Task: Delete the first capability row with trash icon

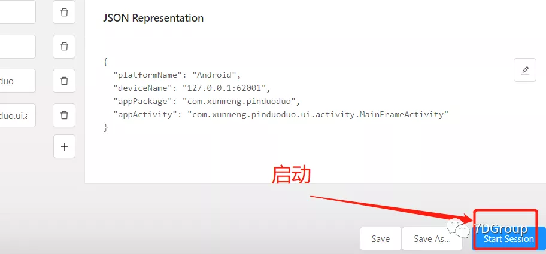Action: click(x=64, y=12)
